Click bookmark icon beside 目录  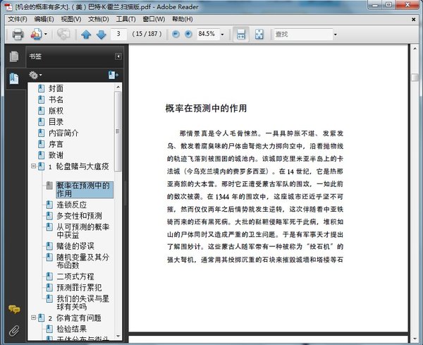[x=42, y=122]
